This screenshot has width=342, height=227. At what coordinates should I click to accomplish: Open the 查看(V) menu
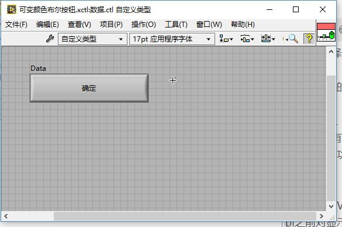79,25
